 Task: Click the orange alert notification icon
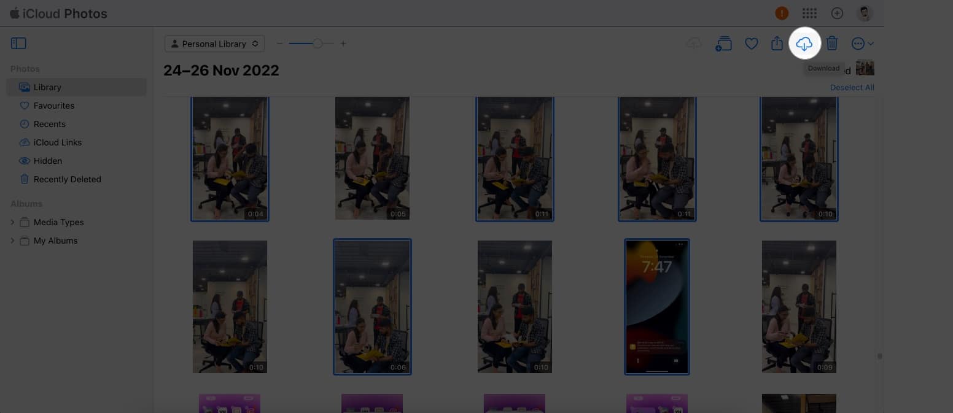click(781, 13)
